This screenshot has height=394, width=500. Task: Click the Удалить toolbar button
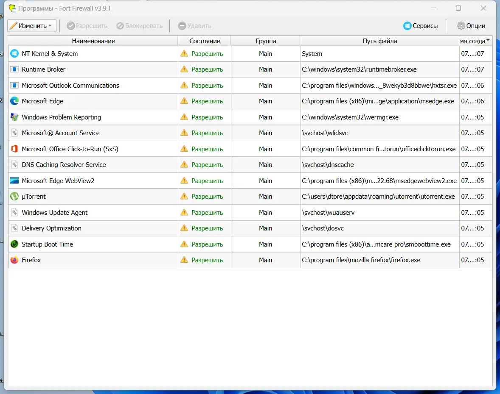tap(194, 26)
